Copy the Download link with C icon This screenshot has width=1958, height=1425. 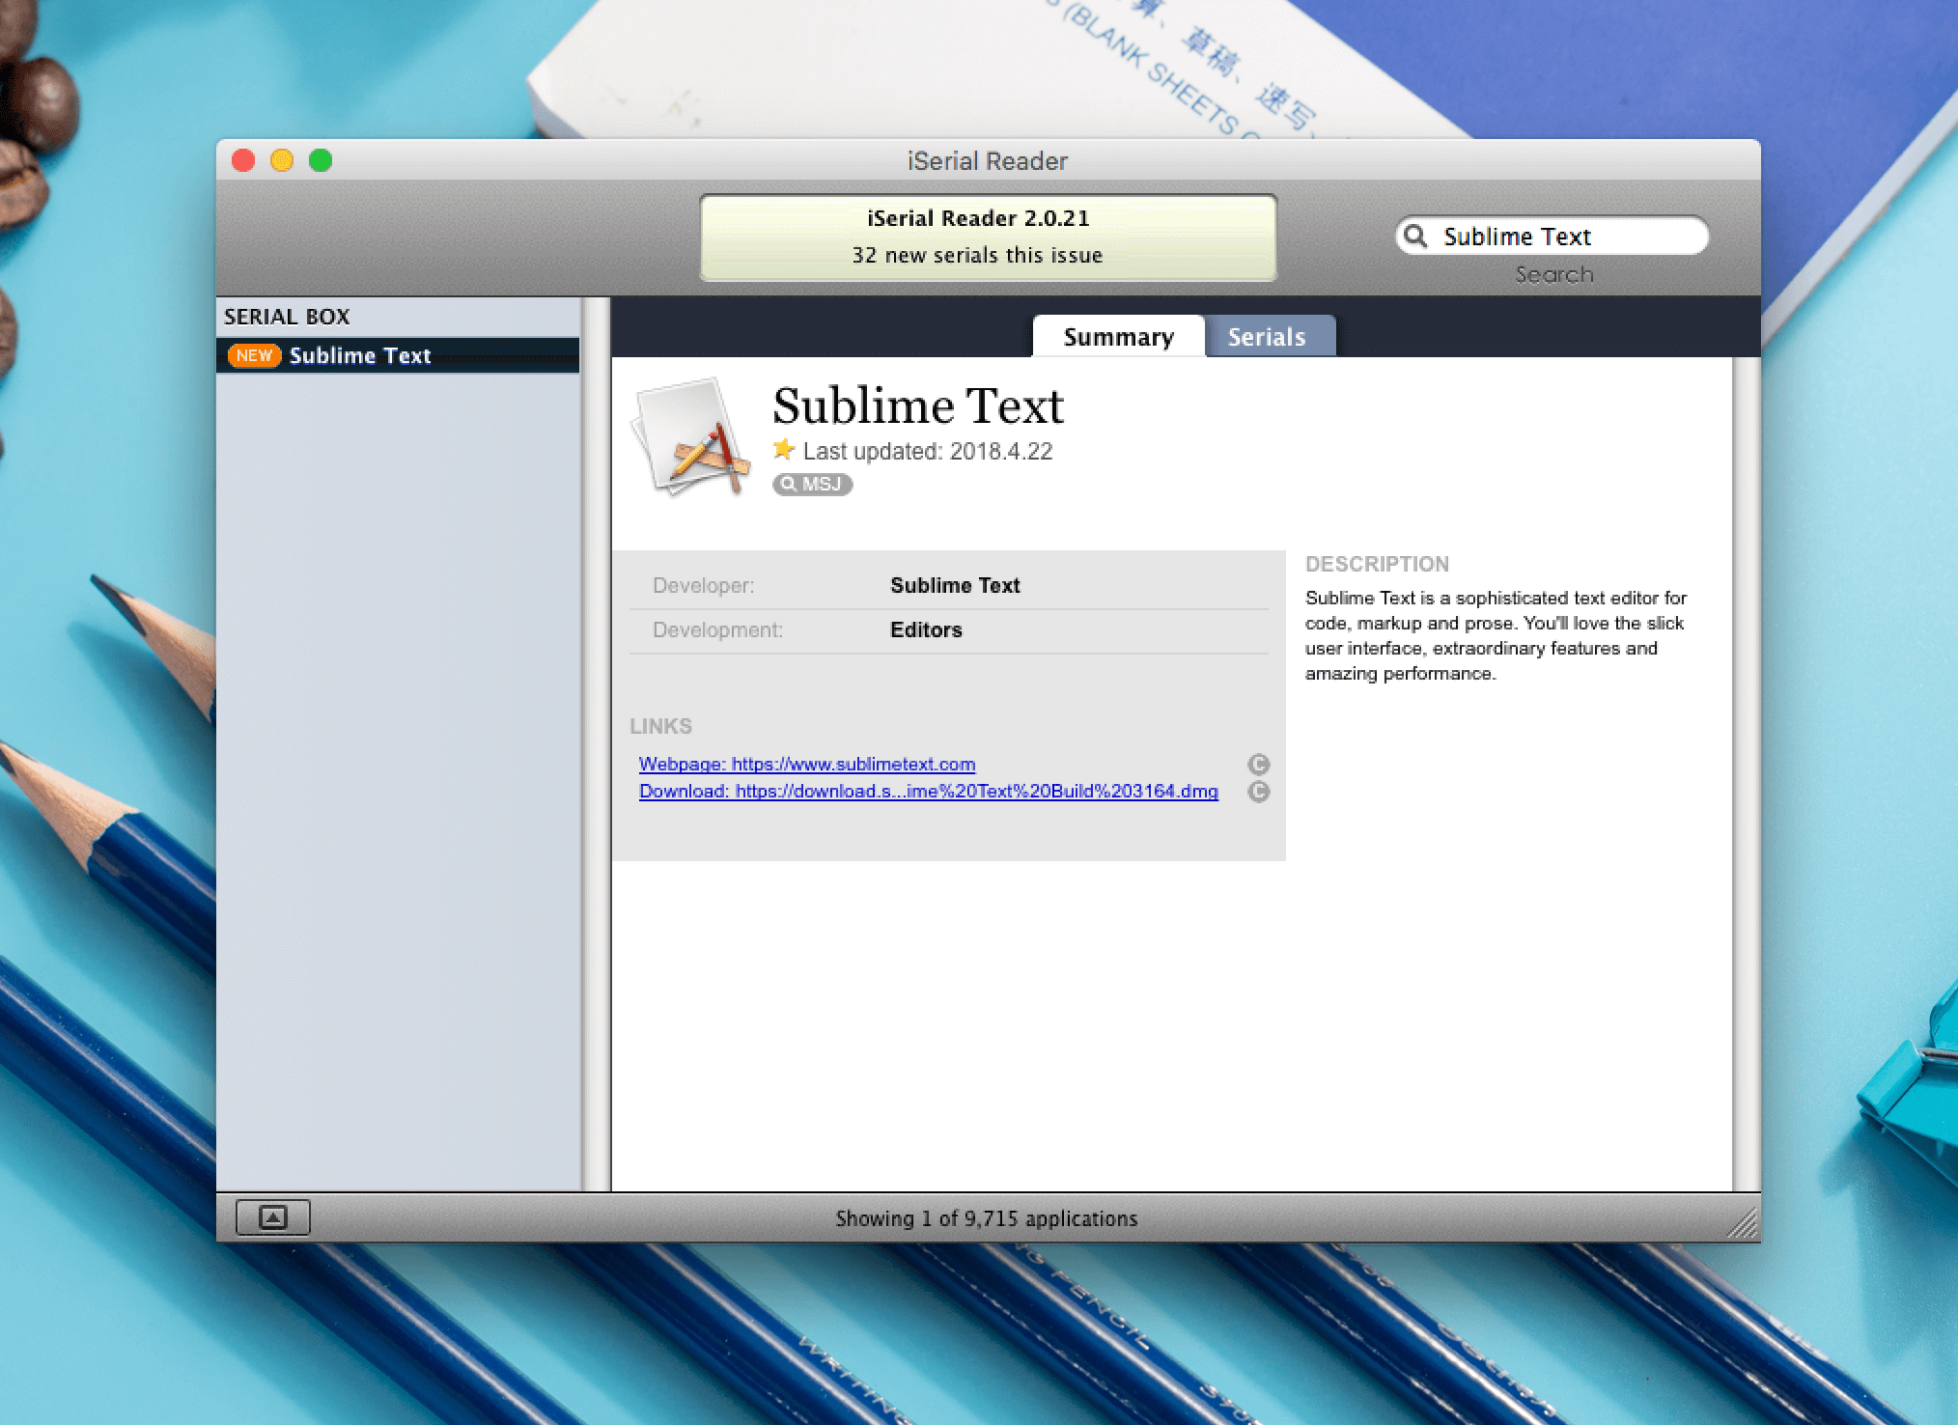[x=1258, y=792]
